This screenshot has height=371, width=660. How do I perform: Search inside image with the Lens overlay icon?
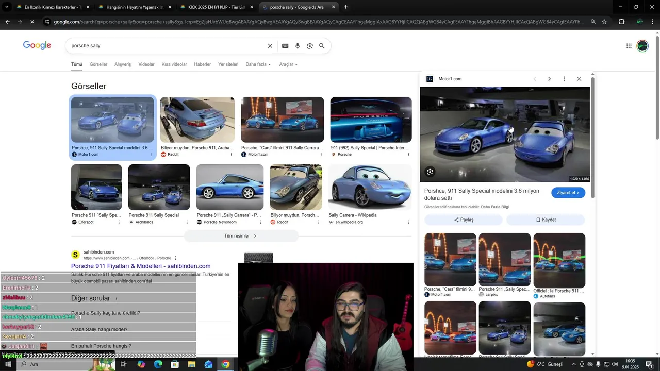coord(430,172)
